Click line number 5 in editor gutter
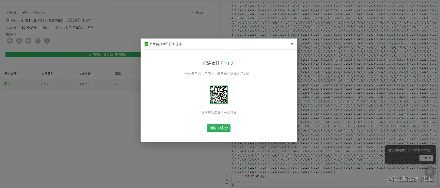 pyautogui.click(x=227, y=176)
